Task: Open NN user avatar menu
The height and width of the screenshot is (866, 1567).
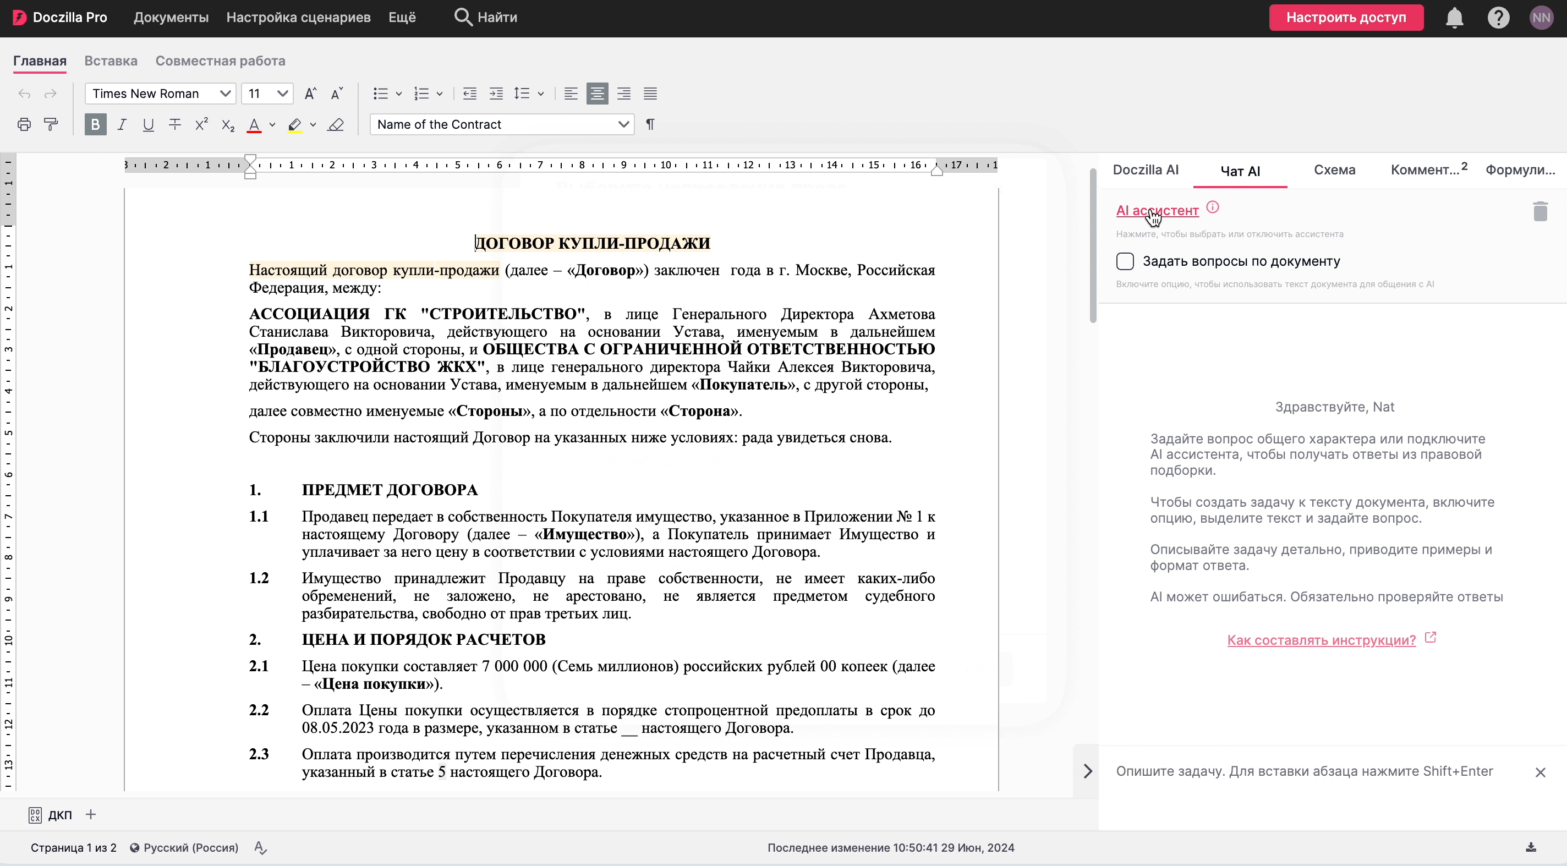Action: pos(1542,18)
